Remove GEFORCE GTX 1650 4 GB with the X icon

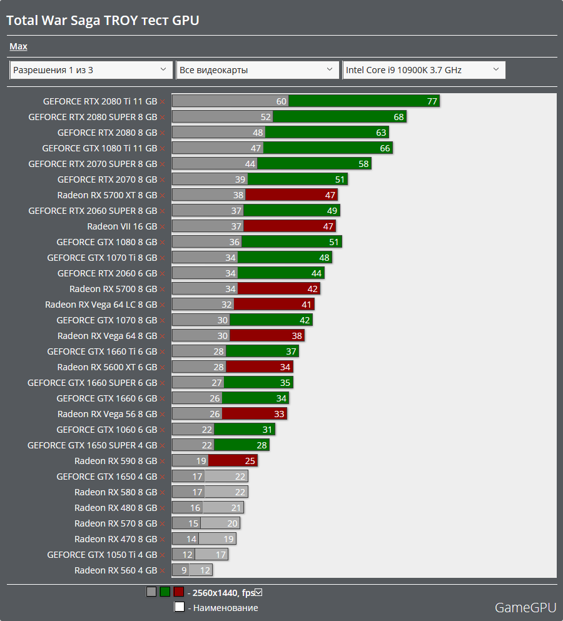(163, 477)
